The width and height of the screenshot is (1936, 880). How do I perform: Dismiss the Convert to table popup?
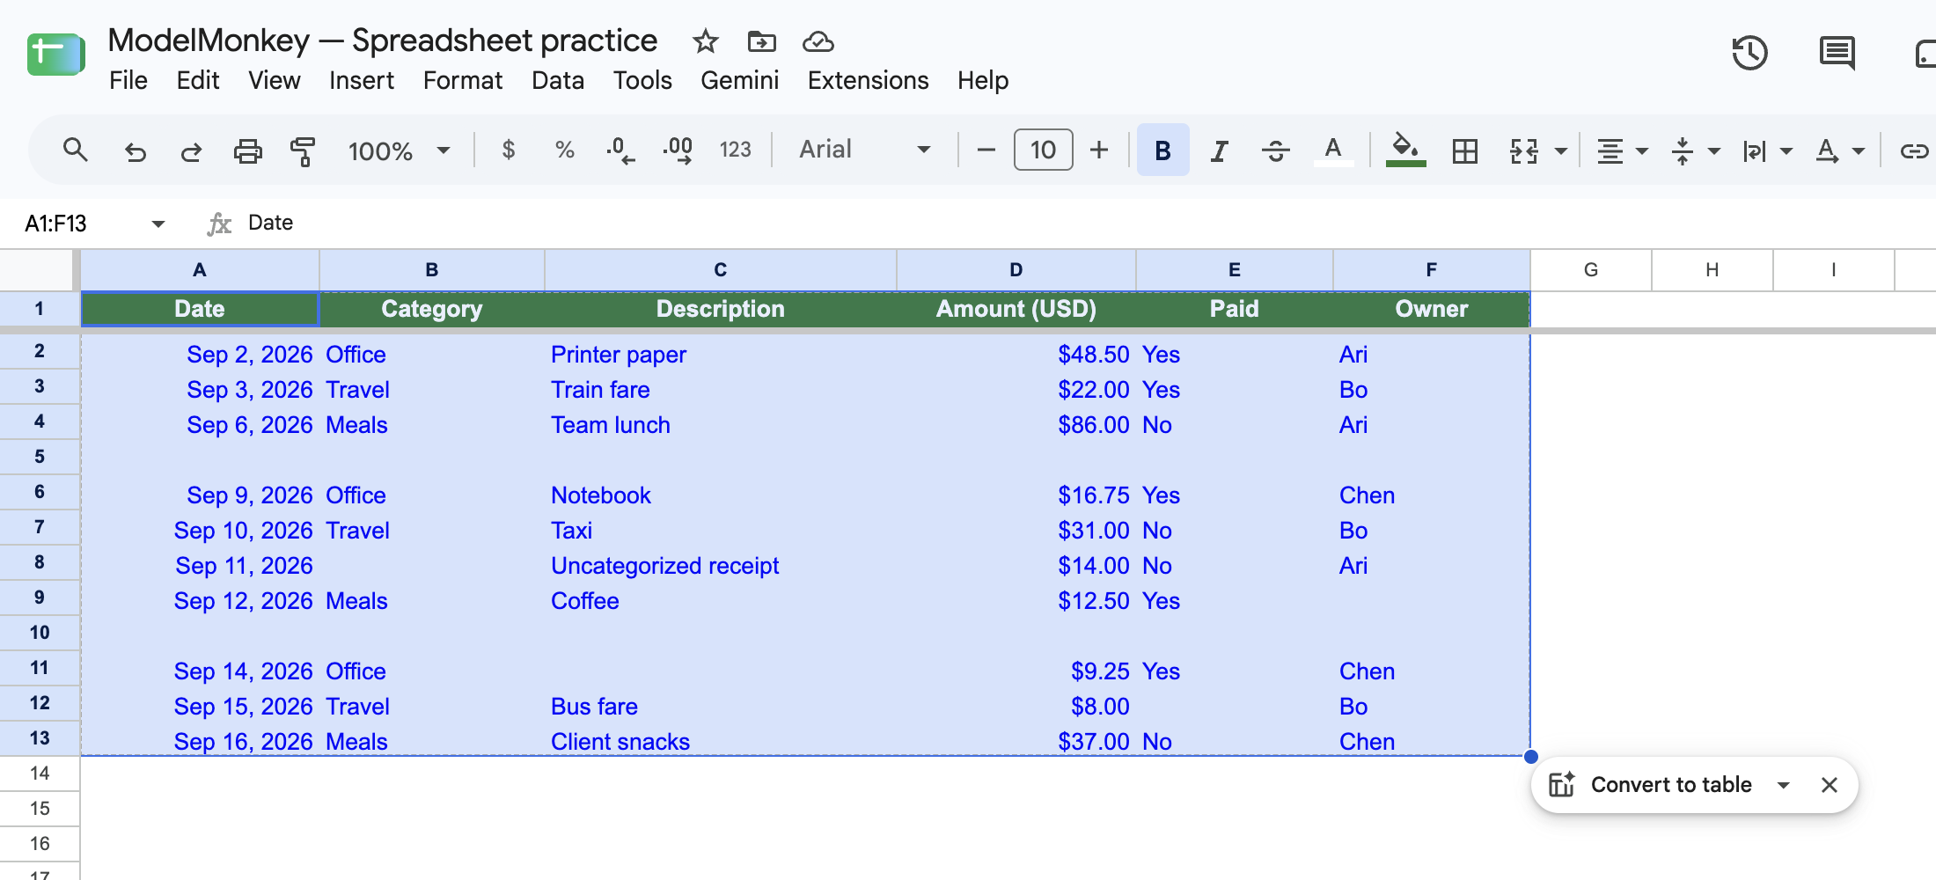tap(1830, 784)
